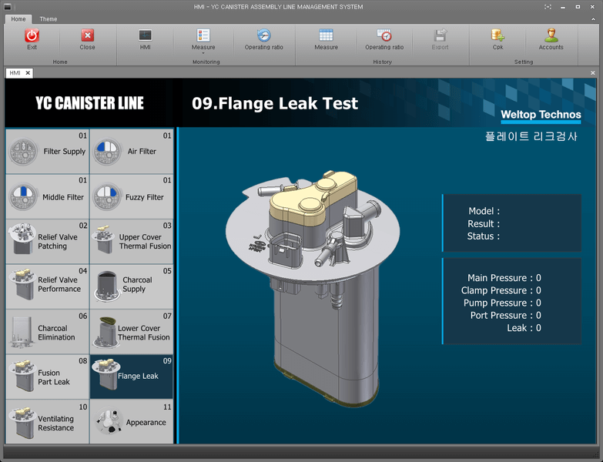Image resolution: width=603 pixels, height=462 pixels.
Task: Open the History Operating ratio calendar icon
Action: (x=384, y=36)
